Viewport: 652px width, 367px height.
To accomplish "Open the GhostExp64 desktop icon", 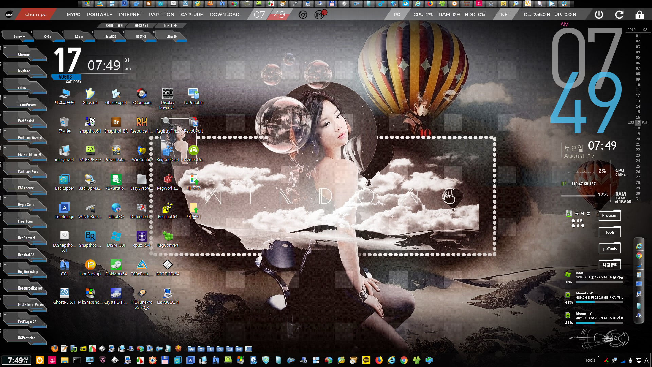I will 116,97.
